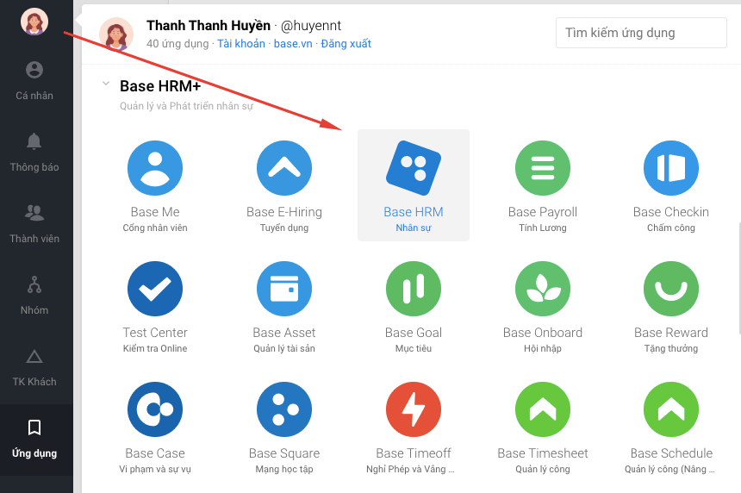This screenshot has width=741, height=493.
Task: Click the @huyennt username text
Action: tap(310, 26)
